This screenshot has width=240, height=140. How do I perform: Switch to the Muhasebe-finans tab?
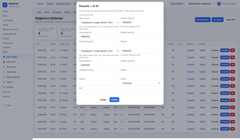point(63,4)
